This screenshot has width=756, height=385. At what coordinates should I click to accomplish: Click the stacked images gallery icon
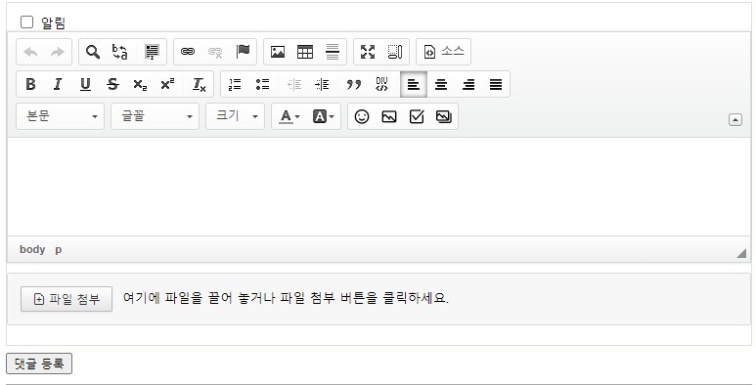tap(444, 116)
